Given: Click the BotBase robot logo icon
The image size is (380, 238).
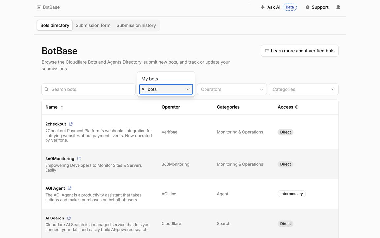Looking at the screenshot, I should tap(39, 7).
